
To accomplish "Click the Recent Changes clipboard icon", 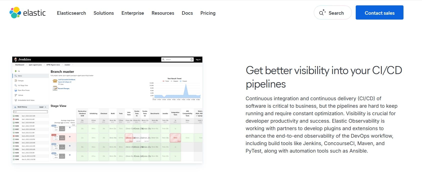I will coord(55,88).
